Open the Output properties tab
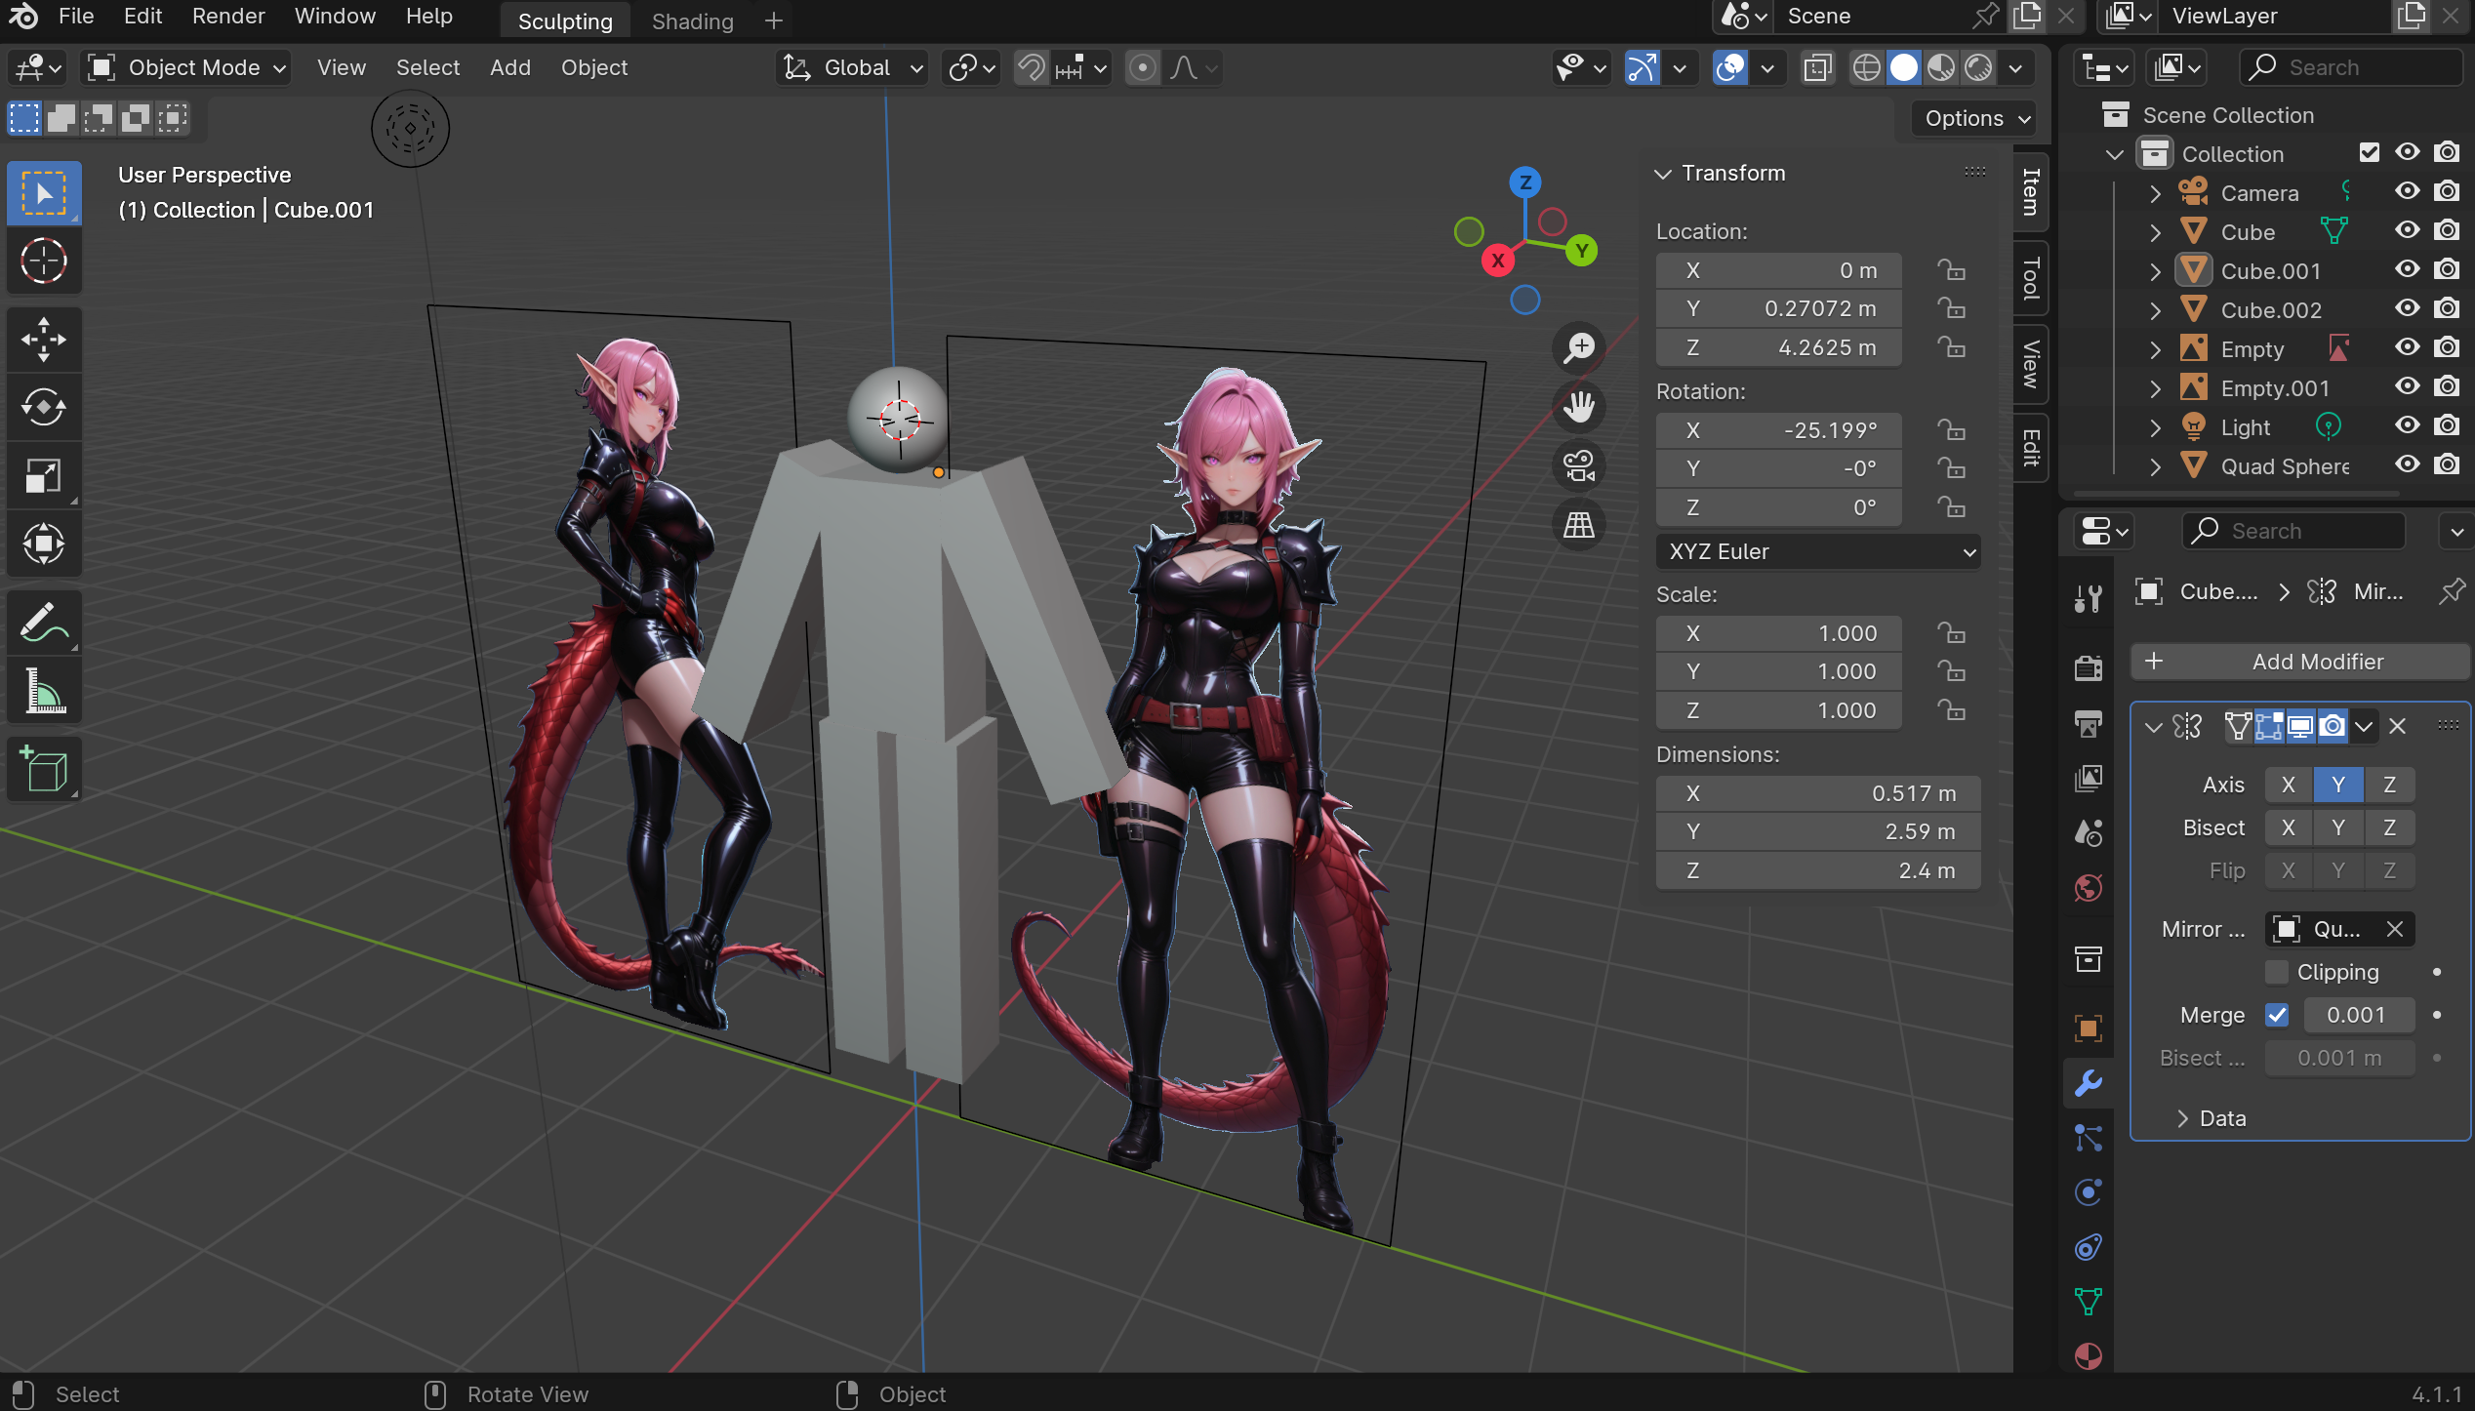 (2089, 723)
